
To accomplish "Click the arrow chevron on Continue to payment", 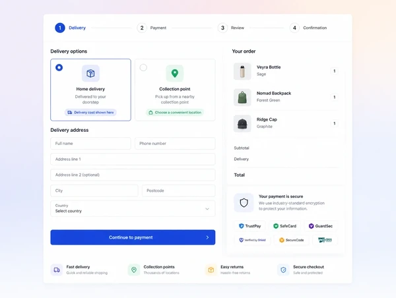I will pos(207,237).
